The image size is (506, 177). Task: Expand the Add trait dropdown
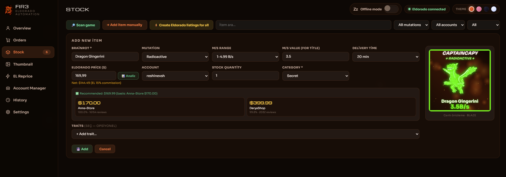[245, 134]
